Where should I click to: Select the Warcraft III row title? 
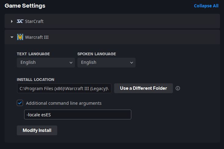[37, 37]
